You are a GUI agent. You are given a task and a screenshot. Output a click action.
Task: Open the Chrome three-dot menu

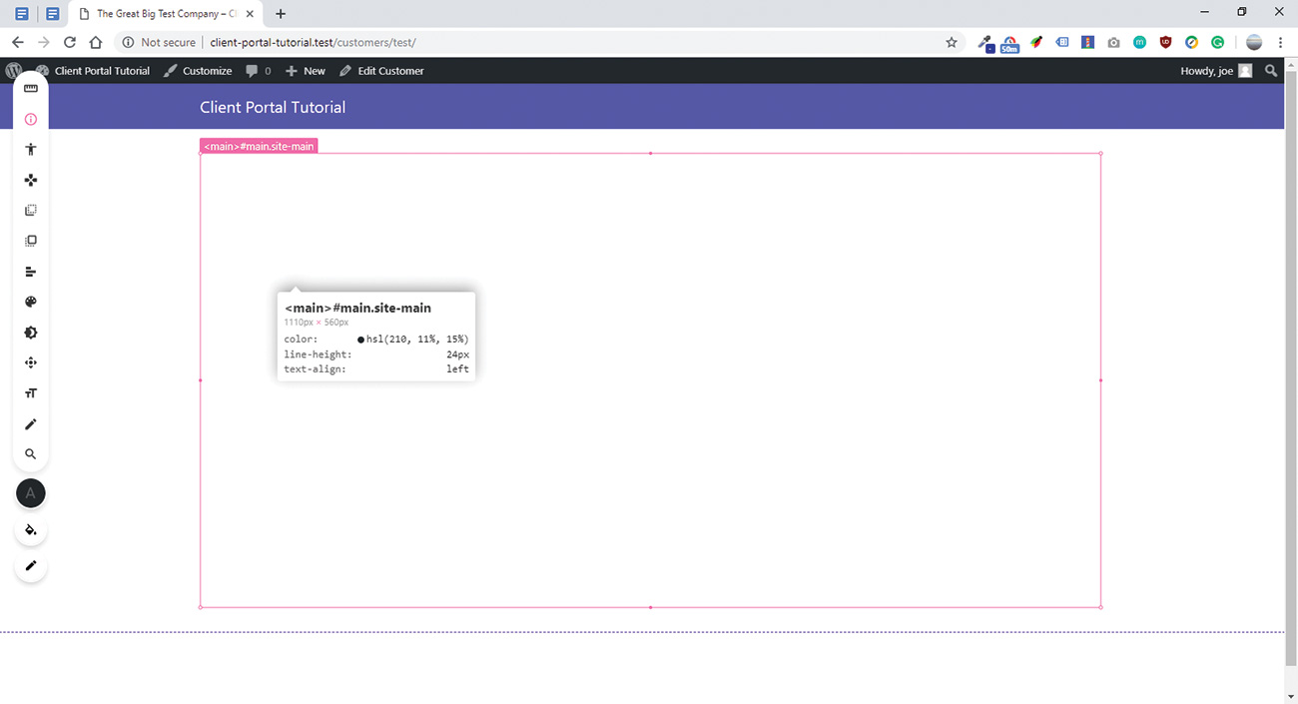(1280, 42)
